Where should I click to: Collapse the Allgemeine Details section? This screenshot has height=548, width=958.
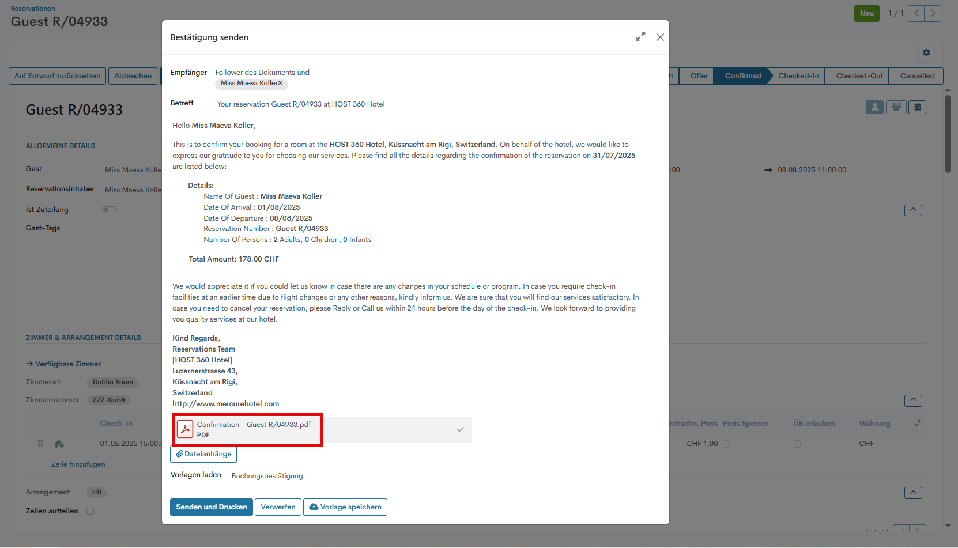[913, 210]
